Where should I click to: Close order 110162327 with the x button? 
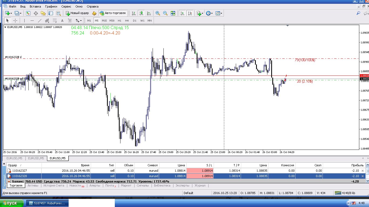[x=363, y=171]
